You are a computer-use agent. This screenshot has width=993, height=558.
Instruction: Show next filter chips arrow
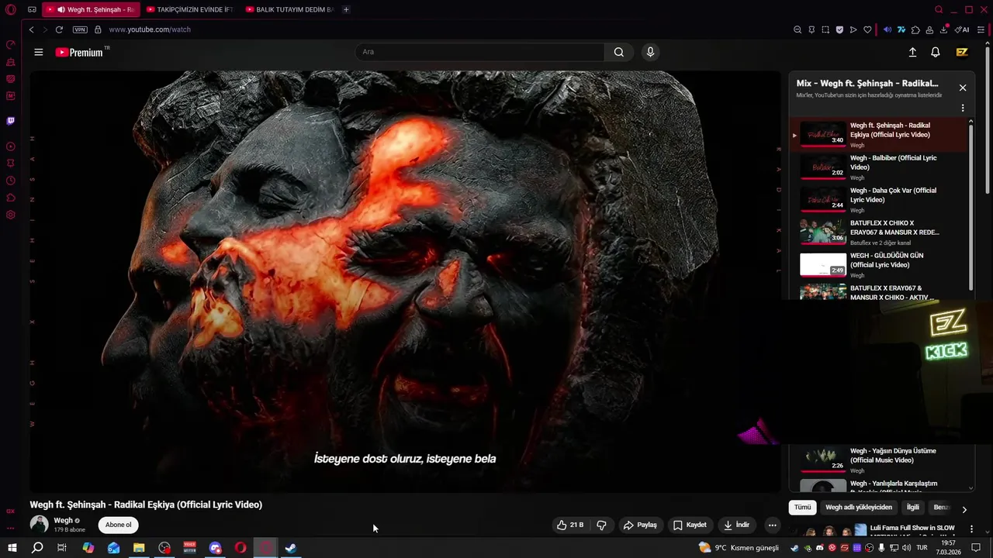tap(964, 509)
